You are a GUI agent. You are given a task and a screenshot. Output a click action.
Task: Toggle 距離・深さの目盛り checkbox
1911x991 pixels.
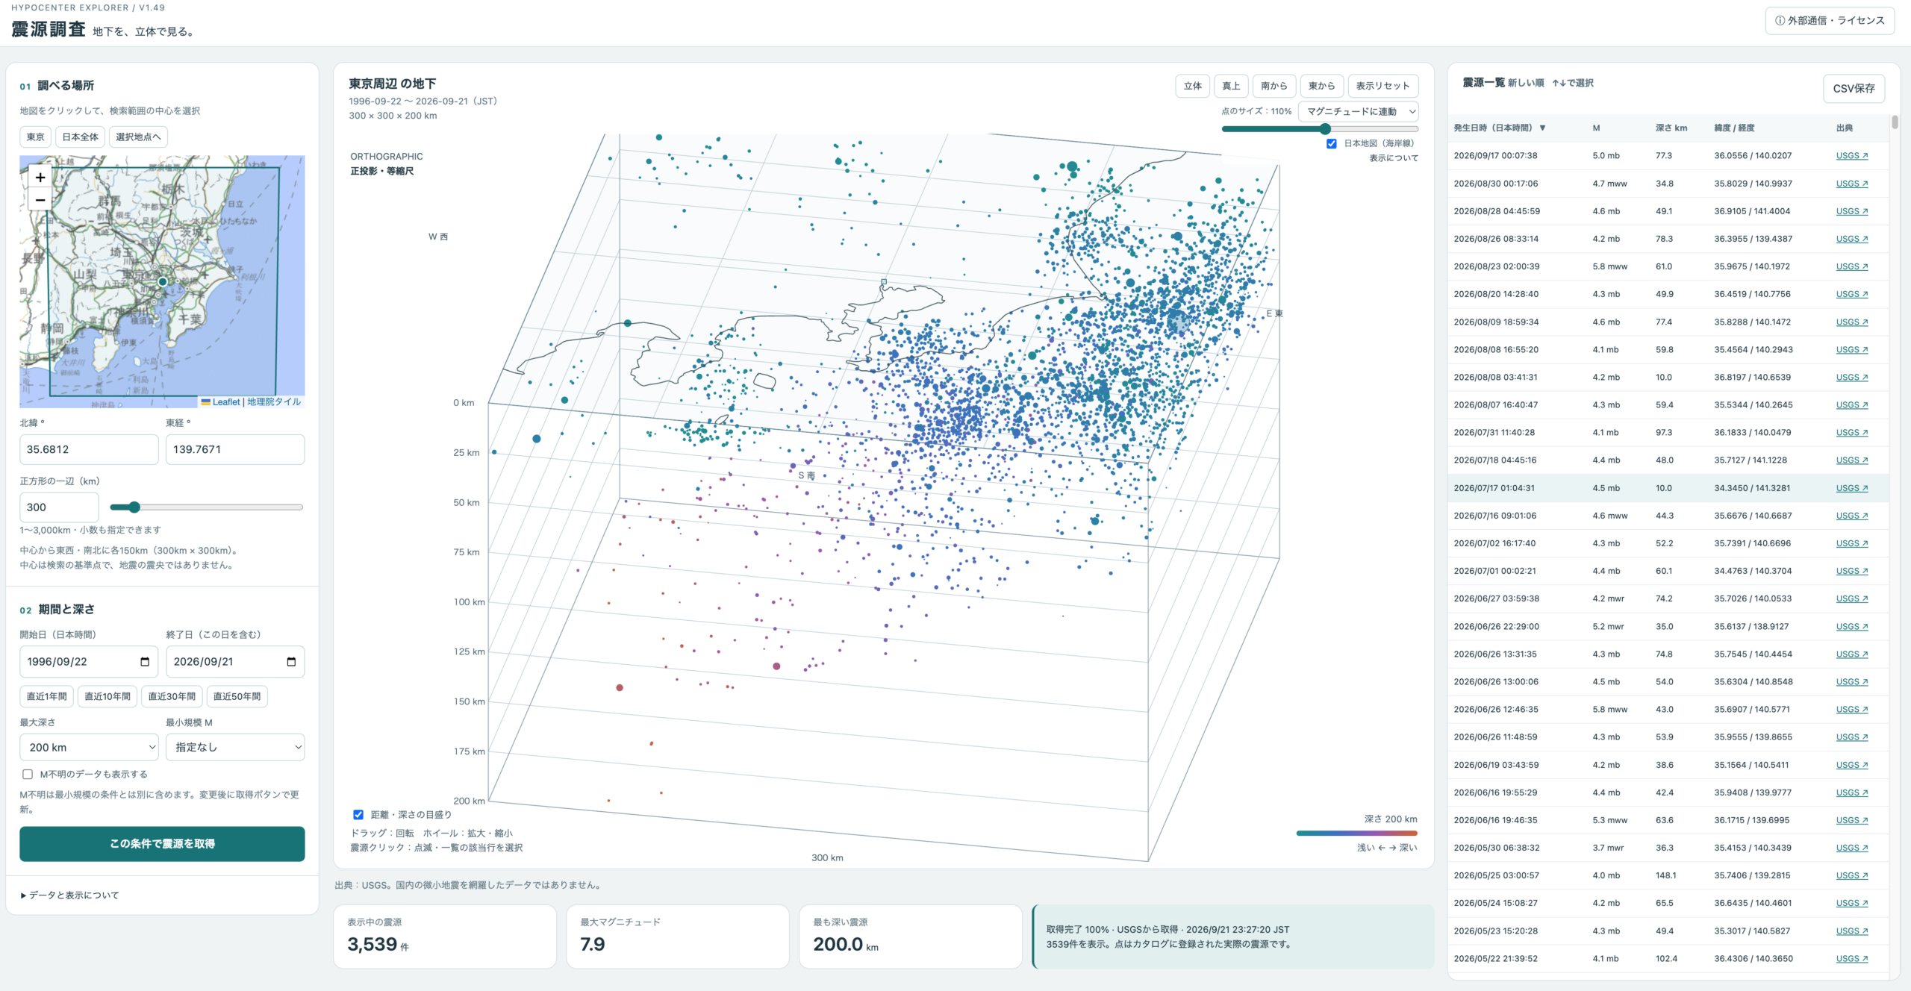click(358, 814)
